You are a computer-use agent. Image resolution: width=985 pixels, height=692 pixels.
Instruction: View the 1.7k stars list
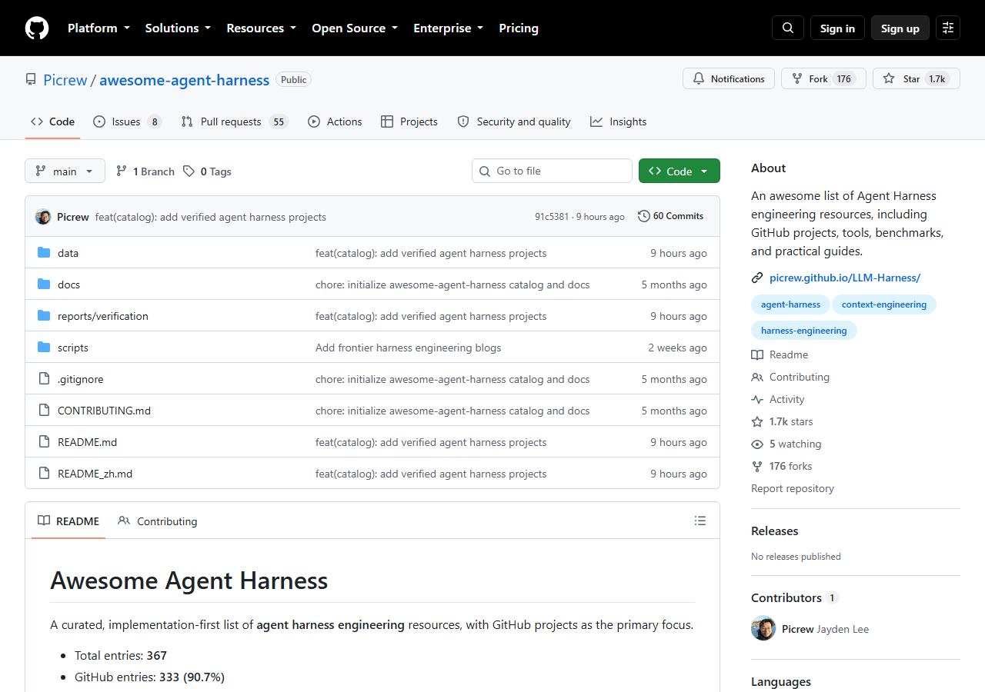(x=782, y=421)
